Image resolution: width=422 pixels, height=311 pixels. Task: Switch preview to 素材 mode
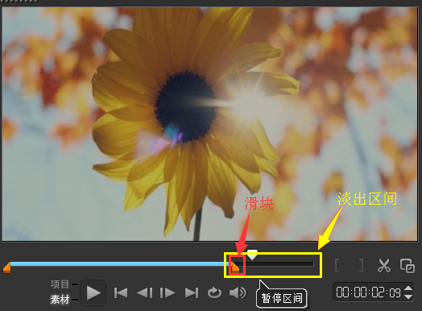60,299
